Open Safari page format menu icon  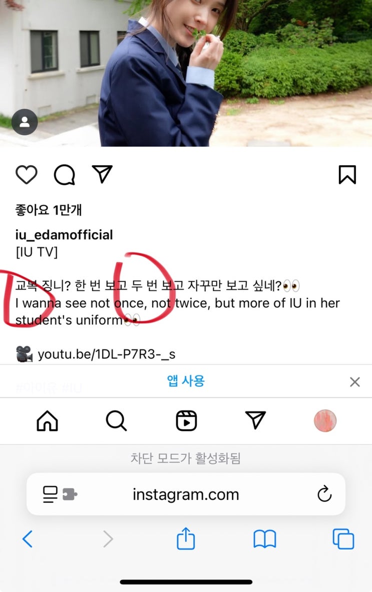click(60, 494)
